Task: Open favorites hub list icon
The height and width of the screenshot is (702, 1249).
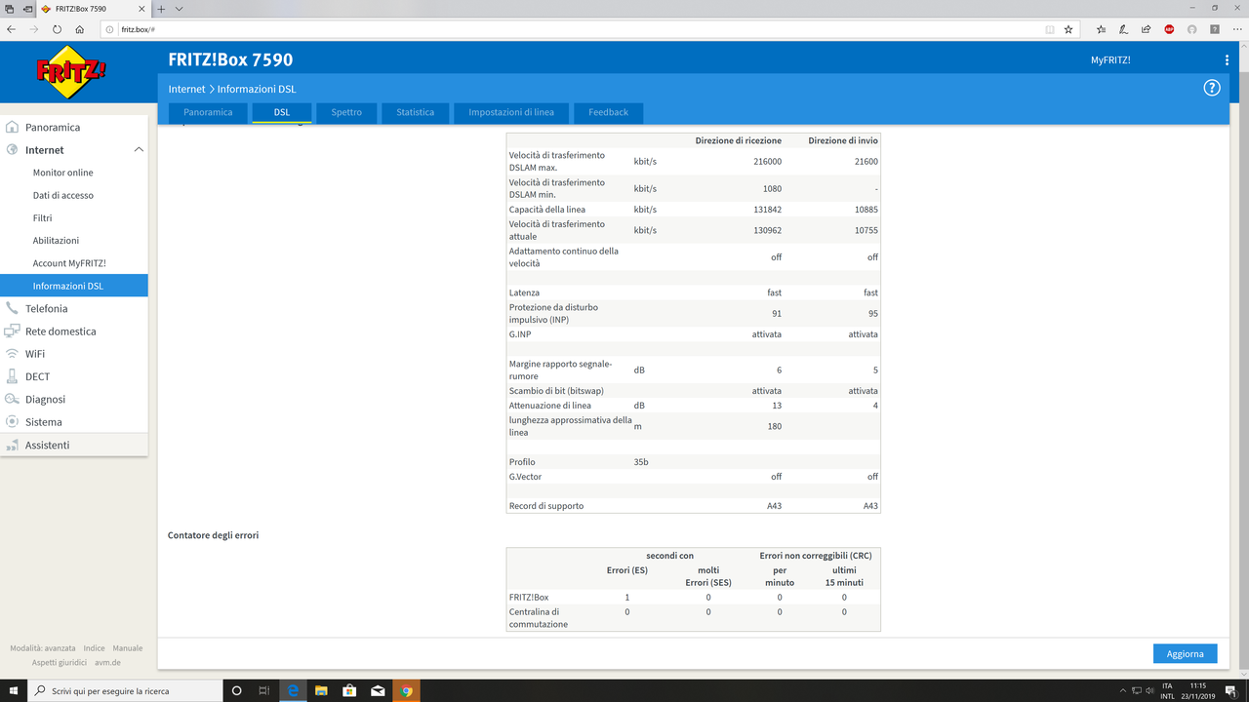Action: [x=1102, y=29]
